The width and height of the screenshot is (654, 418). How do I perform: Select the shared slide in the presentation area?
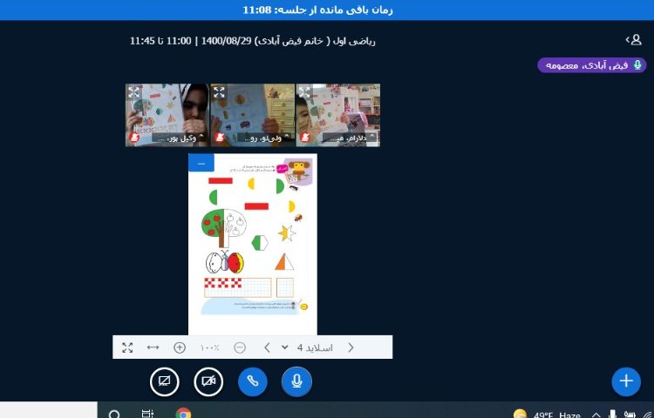click(x=253, y=245)
